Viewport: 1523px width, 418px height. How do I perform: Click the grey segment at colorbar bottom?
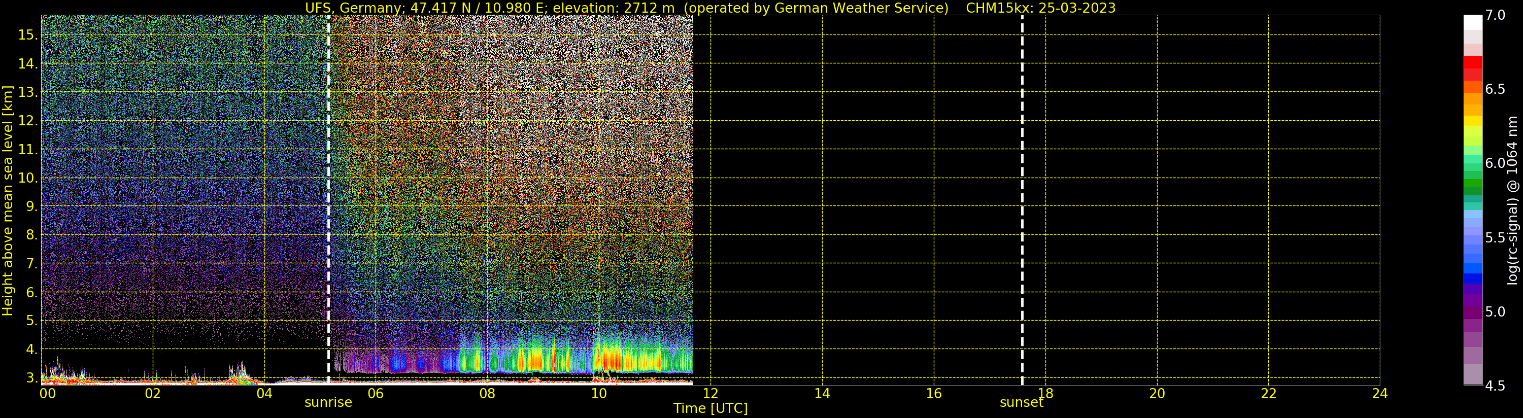[x=1473, y=374]
